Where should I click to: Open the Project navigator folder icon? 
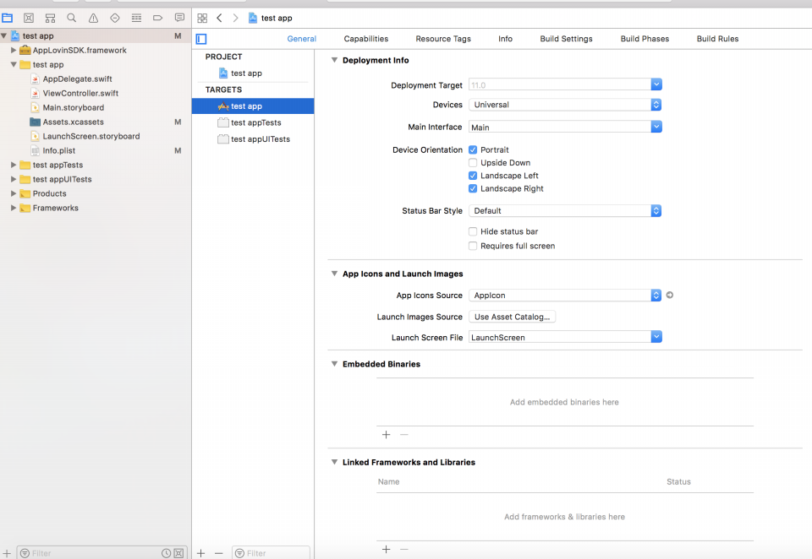click(x=8, y=18)
